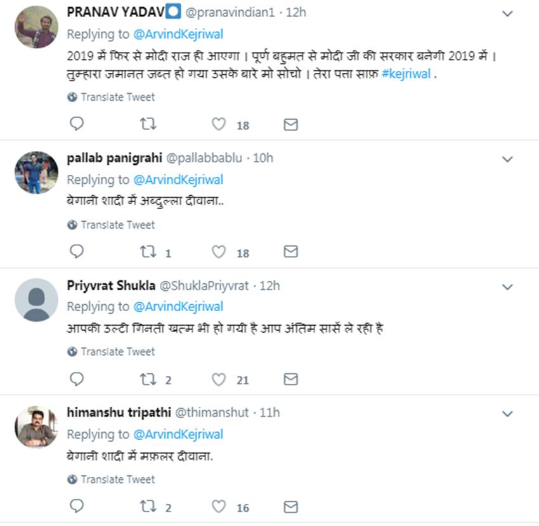The height and width of the screenshot is (526, 539).
Task: Like himanshu tripathi's tweet
Action: click(219, 506)
